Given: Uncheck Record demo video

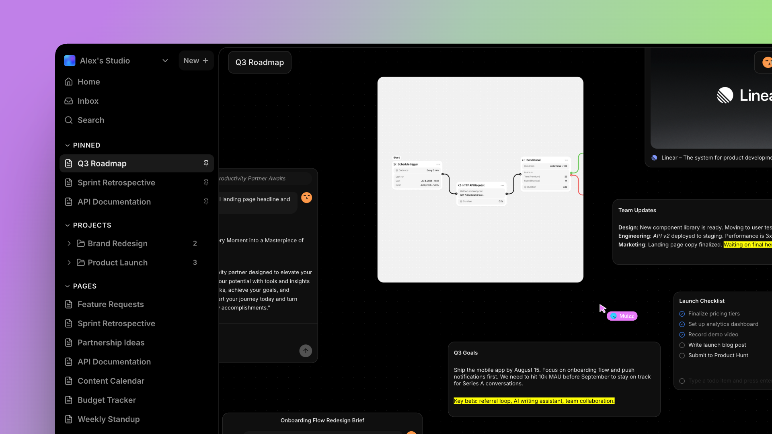Looking at the screenshot, I should coord(682,334).
